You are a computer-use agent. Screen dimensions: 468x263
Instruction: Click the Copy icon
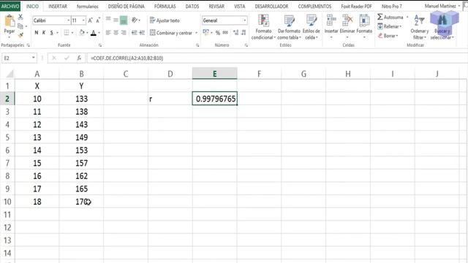pos(20,26)
